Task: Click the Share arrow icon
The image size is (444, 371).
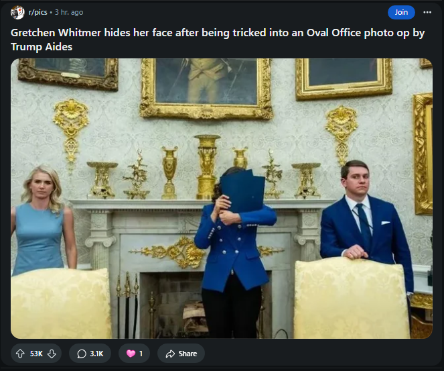Action: coord(170,354)
